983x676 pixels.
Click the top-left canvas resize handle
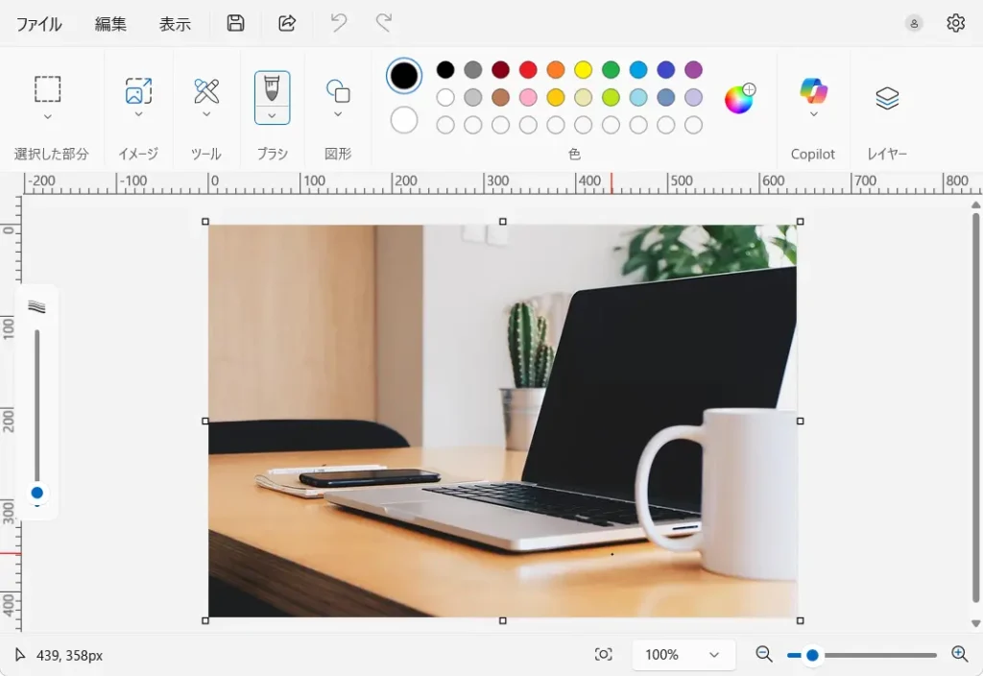tap(205, 222)
